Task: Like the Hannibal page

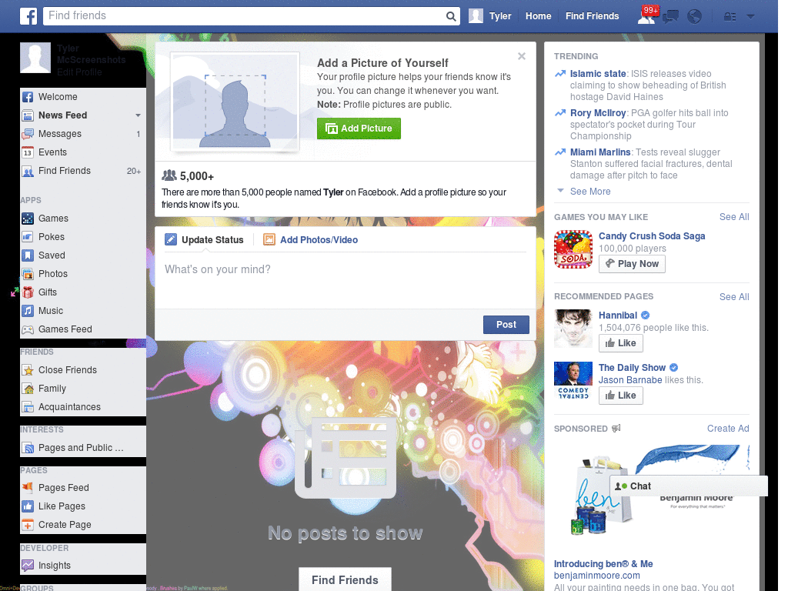Action: pyautogui.click(x=621, y=343)
